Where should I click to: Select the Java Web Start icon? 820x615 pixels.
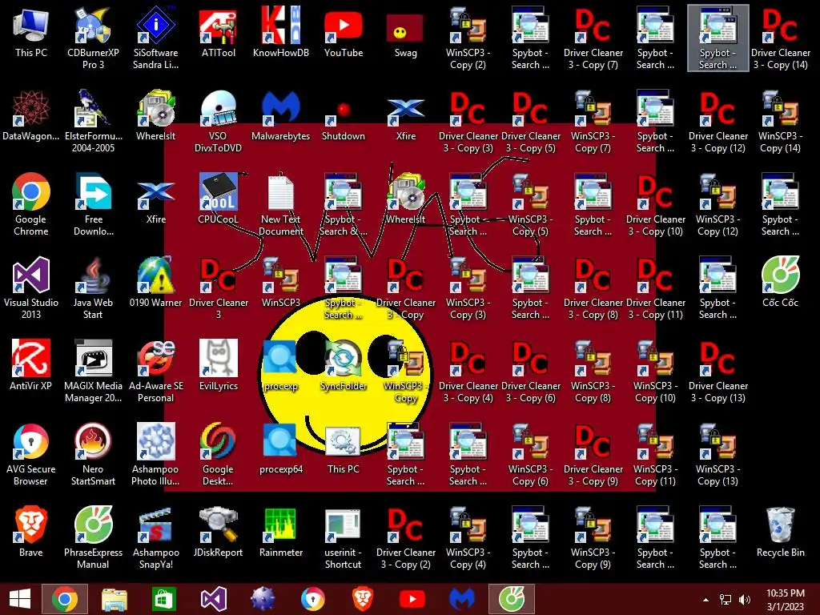[x=93, y=287]
